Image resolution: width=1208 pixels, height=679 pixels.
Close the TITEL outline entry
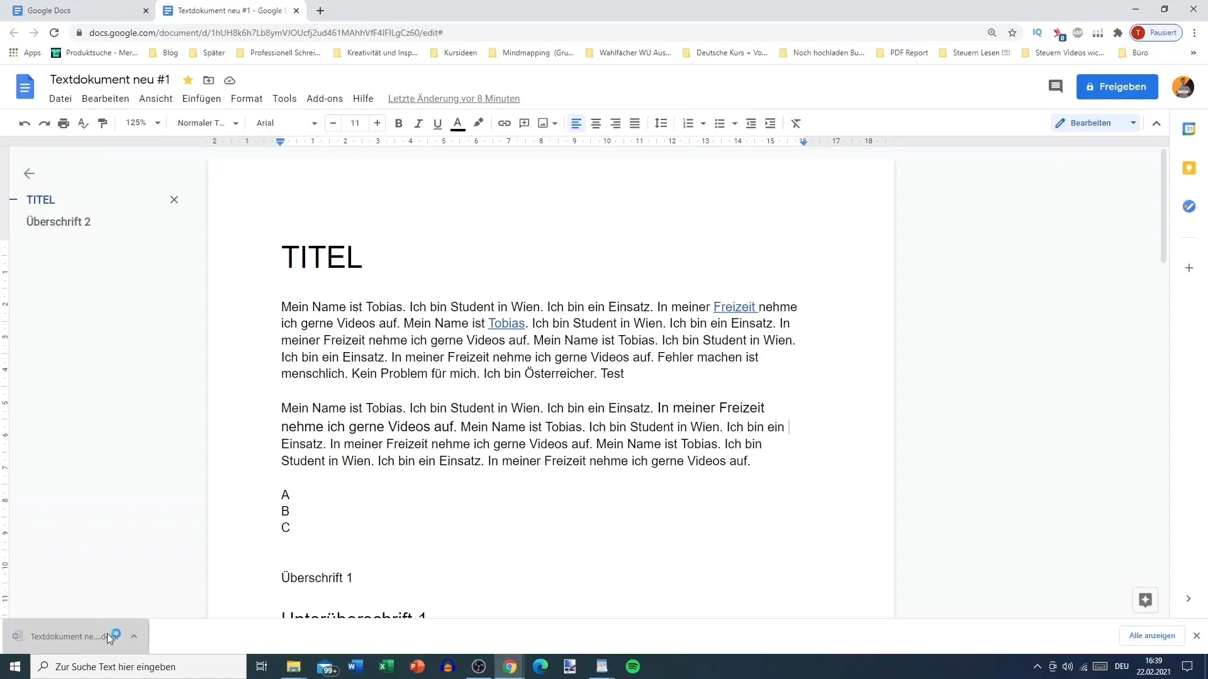[174, 199]
